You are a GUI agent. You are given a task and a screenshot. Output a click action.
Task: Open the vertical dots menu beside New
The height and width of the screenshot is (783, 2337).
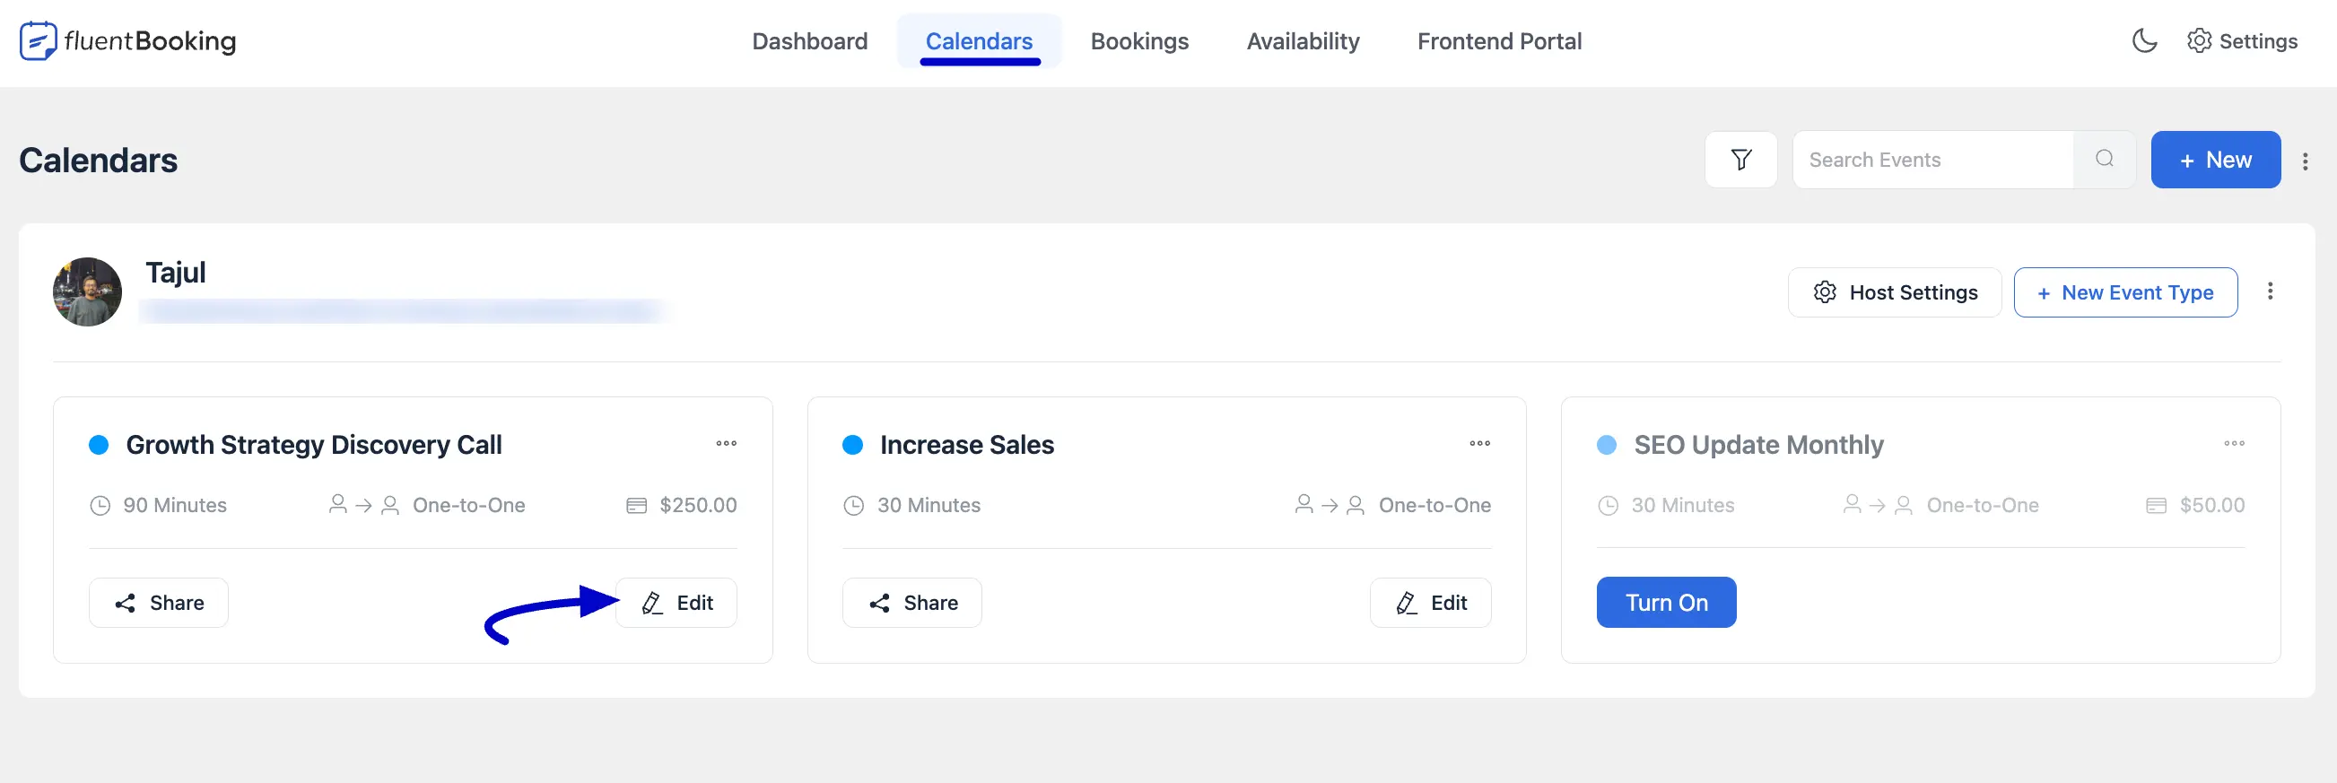(2305, 161)
